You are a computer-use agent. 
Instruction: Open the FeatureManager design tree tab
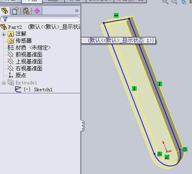tap(5, 11)
